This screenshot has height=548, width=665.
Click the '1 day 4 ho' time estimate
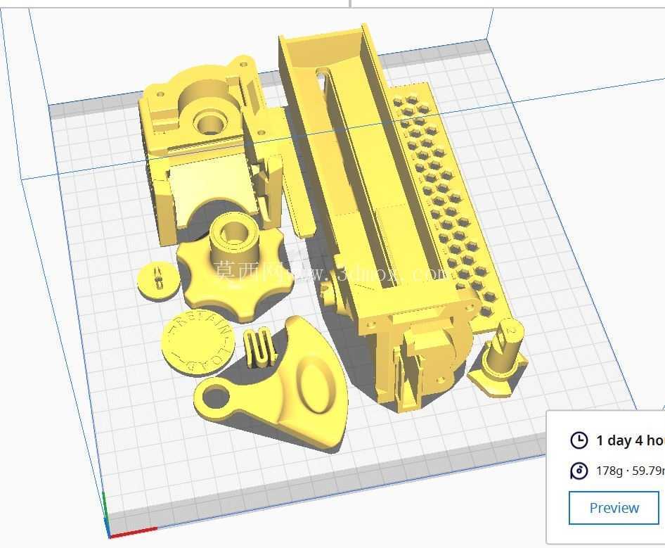(x=631, y=440)
